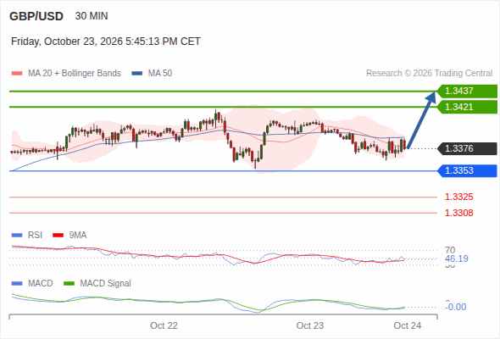Click the 9MA legend color swatch
Image resolution: width=500 pixels, height=339 pixels.
point(58,236)
